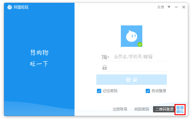Image resolution: width=192 pixels, height=120 pixels.
Task: Click the AliWangwang logo in title bar
Action: 10,7
